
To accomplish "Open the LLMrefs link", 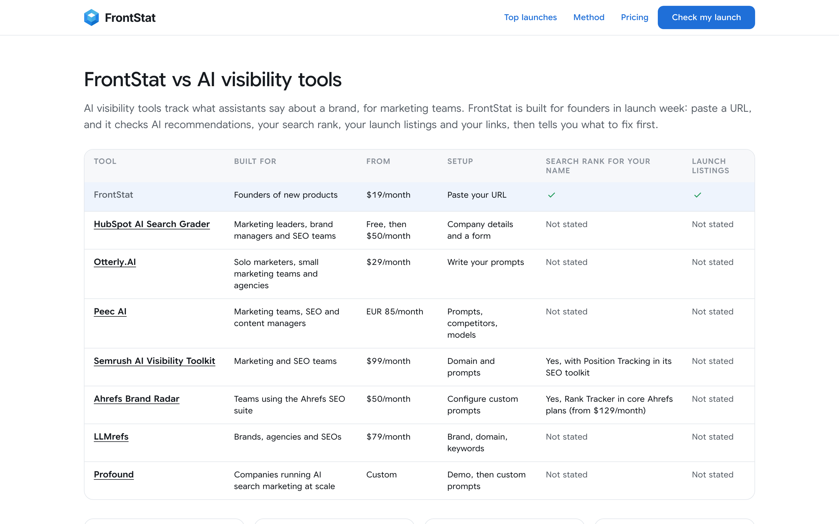I will coord(111,437).
